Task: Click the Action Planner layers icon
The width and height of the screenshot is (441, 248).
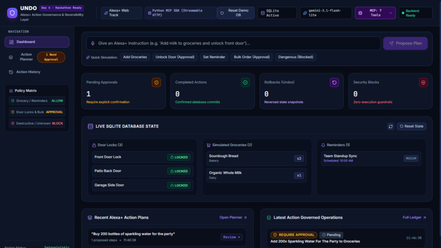Action: click(11, 57)
